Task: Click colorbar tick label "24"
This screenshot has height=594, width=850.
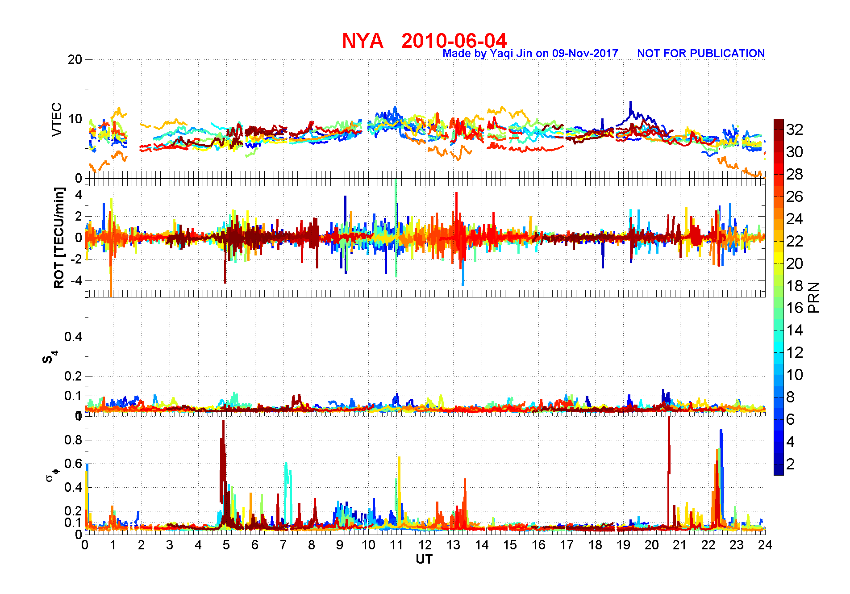Action: point(795,219)
